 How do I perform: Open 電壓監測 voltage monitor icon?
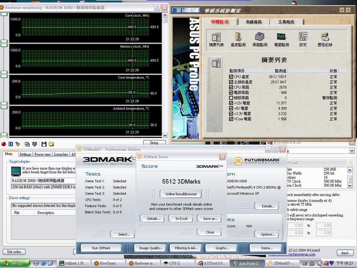[x=282, y=39]
